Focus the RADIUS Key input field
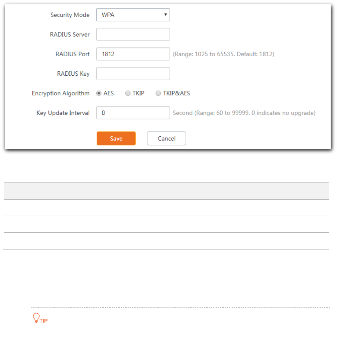This screenshot has width=337, height=364. [x=133, y=74]
